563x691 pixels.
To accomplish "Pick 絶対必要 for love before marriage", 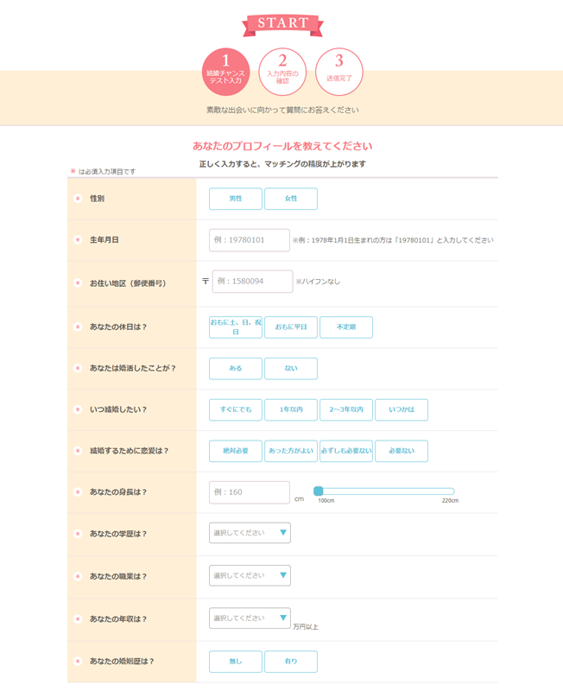I will [236, 451].
